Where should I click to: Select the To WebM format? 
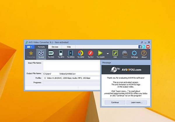(x=100, y=54)
